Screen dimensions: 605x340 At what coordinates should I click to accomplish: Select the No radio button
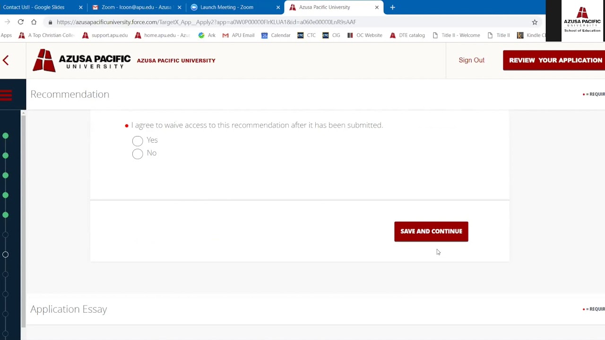(138, 154)
